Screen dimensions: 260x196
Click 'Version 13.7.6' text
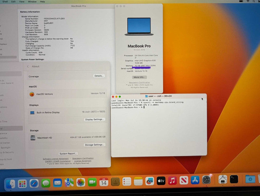point(98,93)
